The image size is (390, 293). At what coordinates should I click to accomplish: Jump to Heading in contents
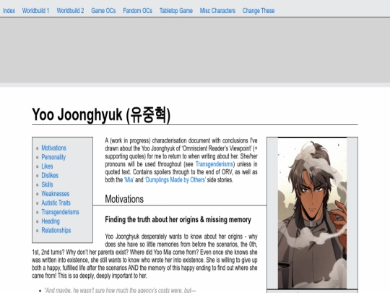coord(51,221)
